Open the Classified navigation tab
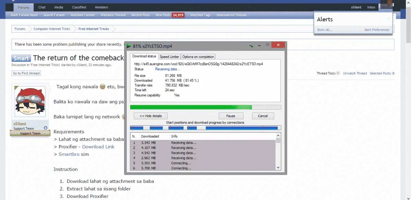 [x=79, y=7]
